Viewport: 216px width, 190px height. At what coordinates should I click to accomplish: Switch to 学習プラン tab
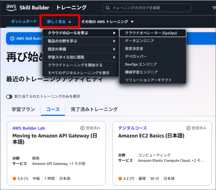[23, 109]
